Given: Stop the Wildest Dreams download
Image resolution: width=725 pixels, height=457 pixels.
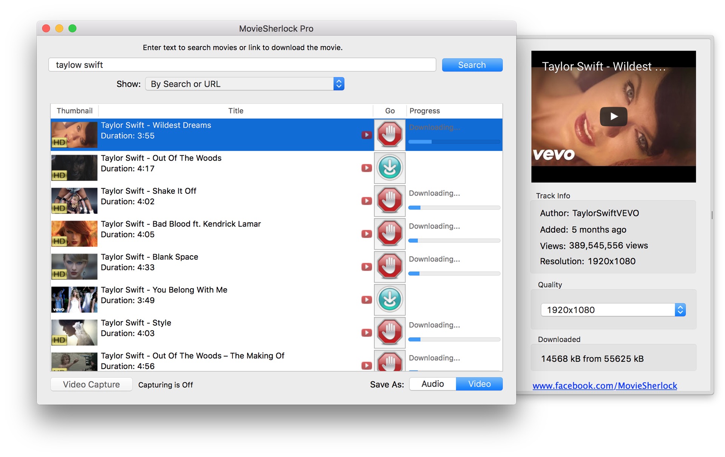Looking at the screenshot, I should click(390, 134).
